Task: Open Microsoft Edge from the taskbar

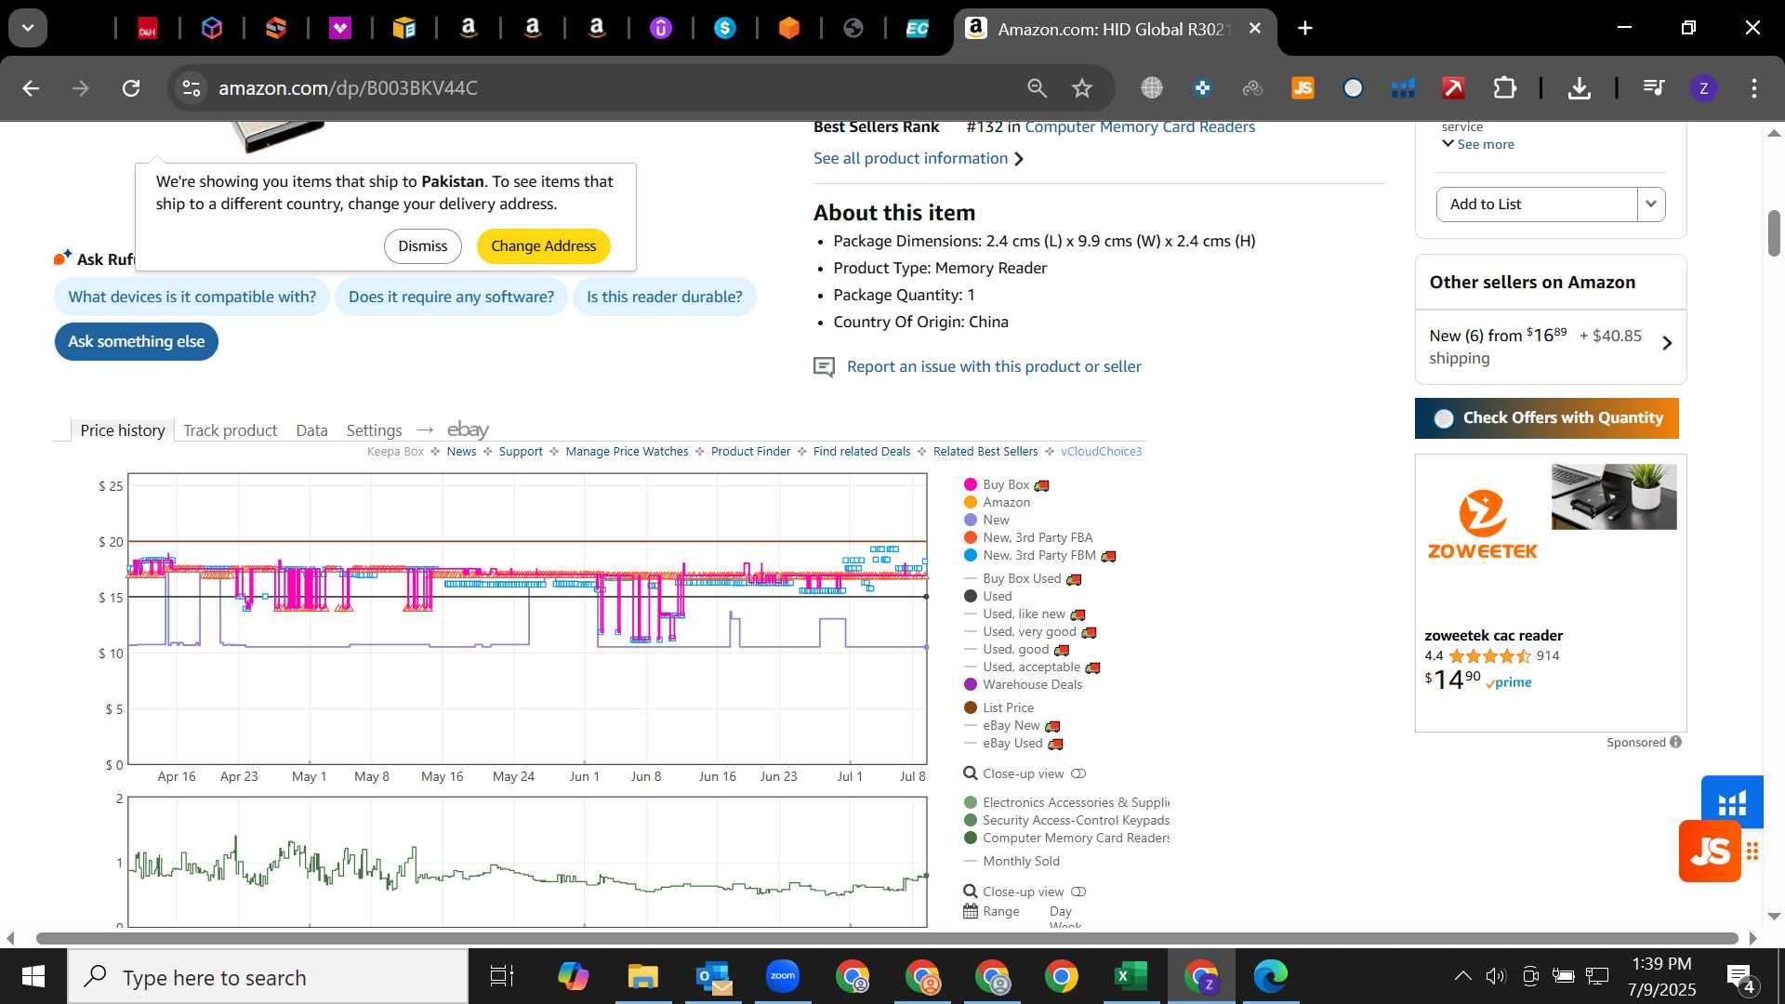Action: pos(1270,976)
